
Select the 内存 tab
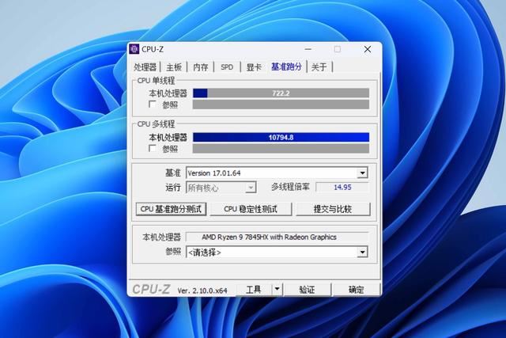tap(201, 67)
